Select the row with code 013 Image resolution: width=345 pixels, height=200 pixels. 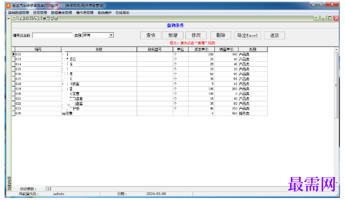click(140, 59)
